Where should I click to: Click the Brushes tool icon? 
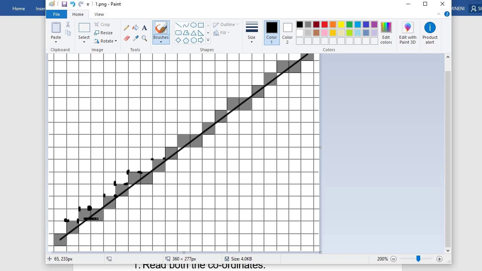161,28
